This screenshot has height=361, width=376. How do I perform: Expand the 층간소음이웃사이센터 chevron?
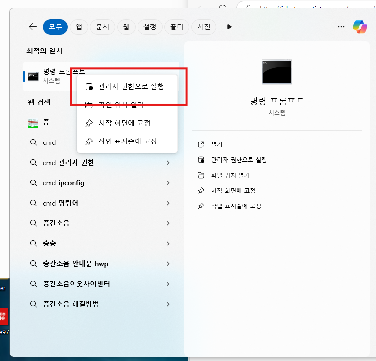tap(168, 284)
